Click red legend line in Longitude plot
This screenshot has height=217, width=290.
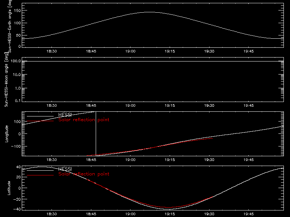pos(40,121)
